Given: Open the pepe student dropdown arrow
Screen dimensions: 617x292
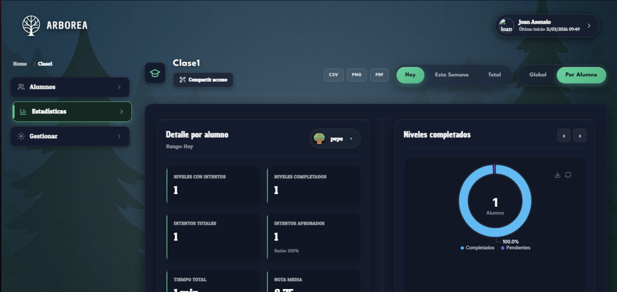Looking at the screenshot, I should pyautogui.click(x=351, y=139).
